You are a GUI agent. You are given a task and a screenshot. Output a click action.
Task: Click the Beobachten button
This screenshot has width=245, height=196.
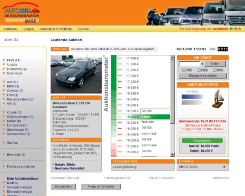[63, 187]
